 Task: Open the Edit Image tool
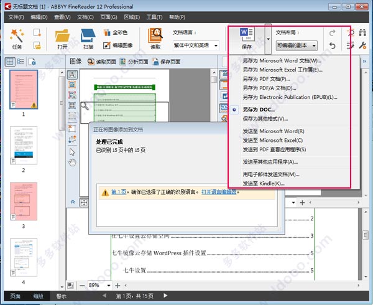coord(107,45)
